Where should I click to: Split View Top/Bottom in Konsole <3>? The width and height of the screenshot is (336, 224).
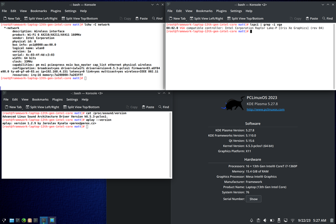coord(81,107)
